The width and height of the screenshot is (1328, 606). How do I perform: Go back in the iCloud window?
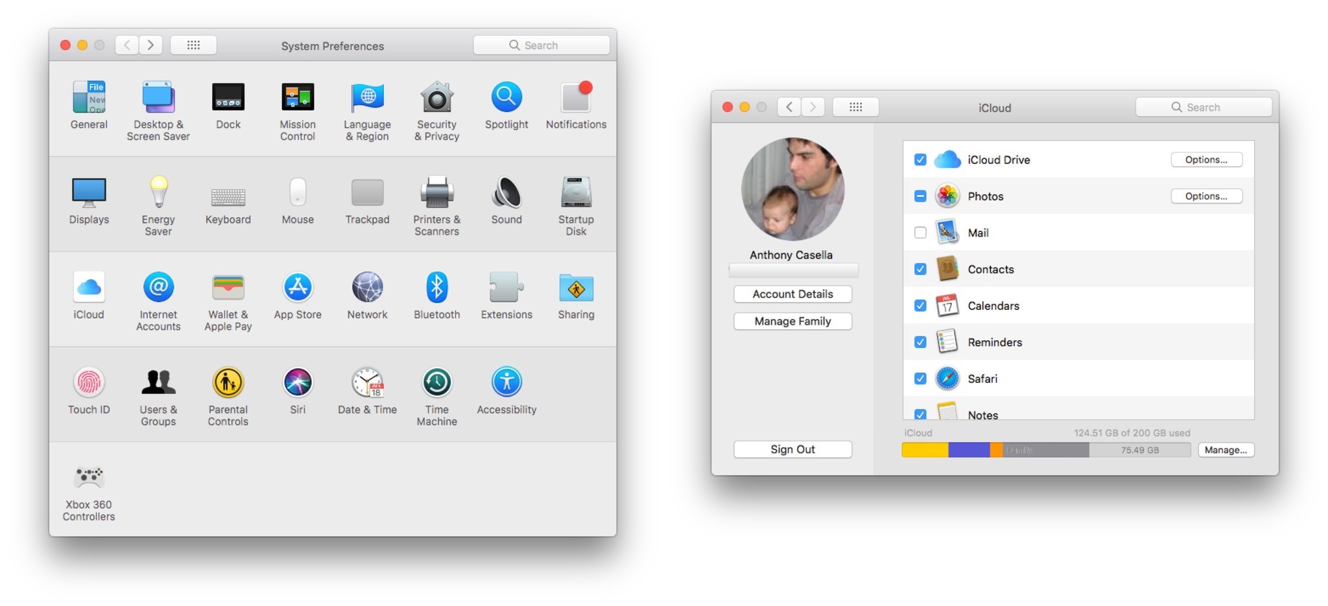(789, 108)
